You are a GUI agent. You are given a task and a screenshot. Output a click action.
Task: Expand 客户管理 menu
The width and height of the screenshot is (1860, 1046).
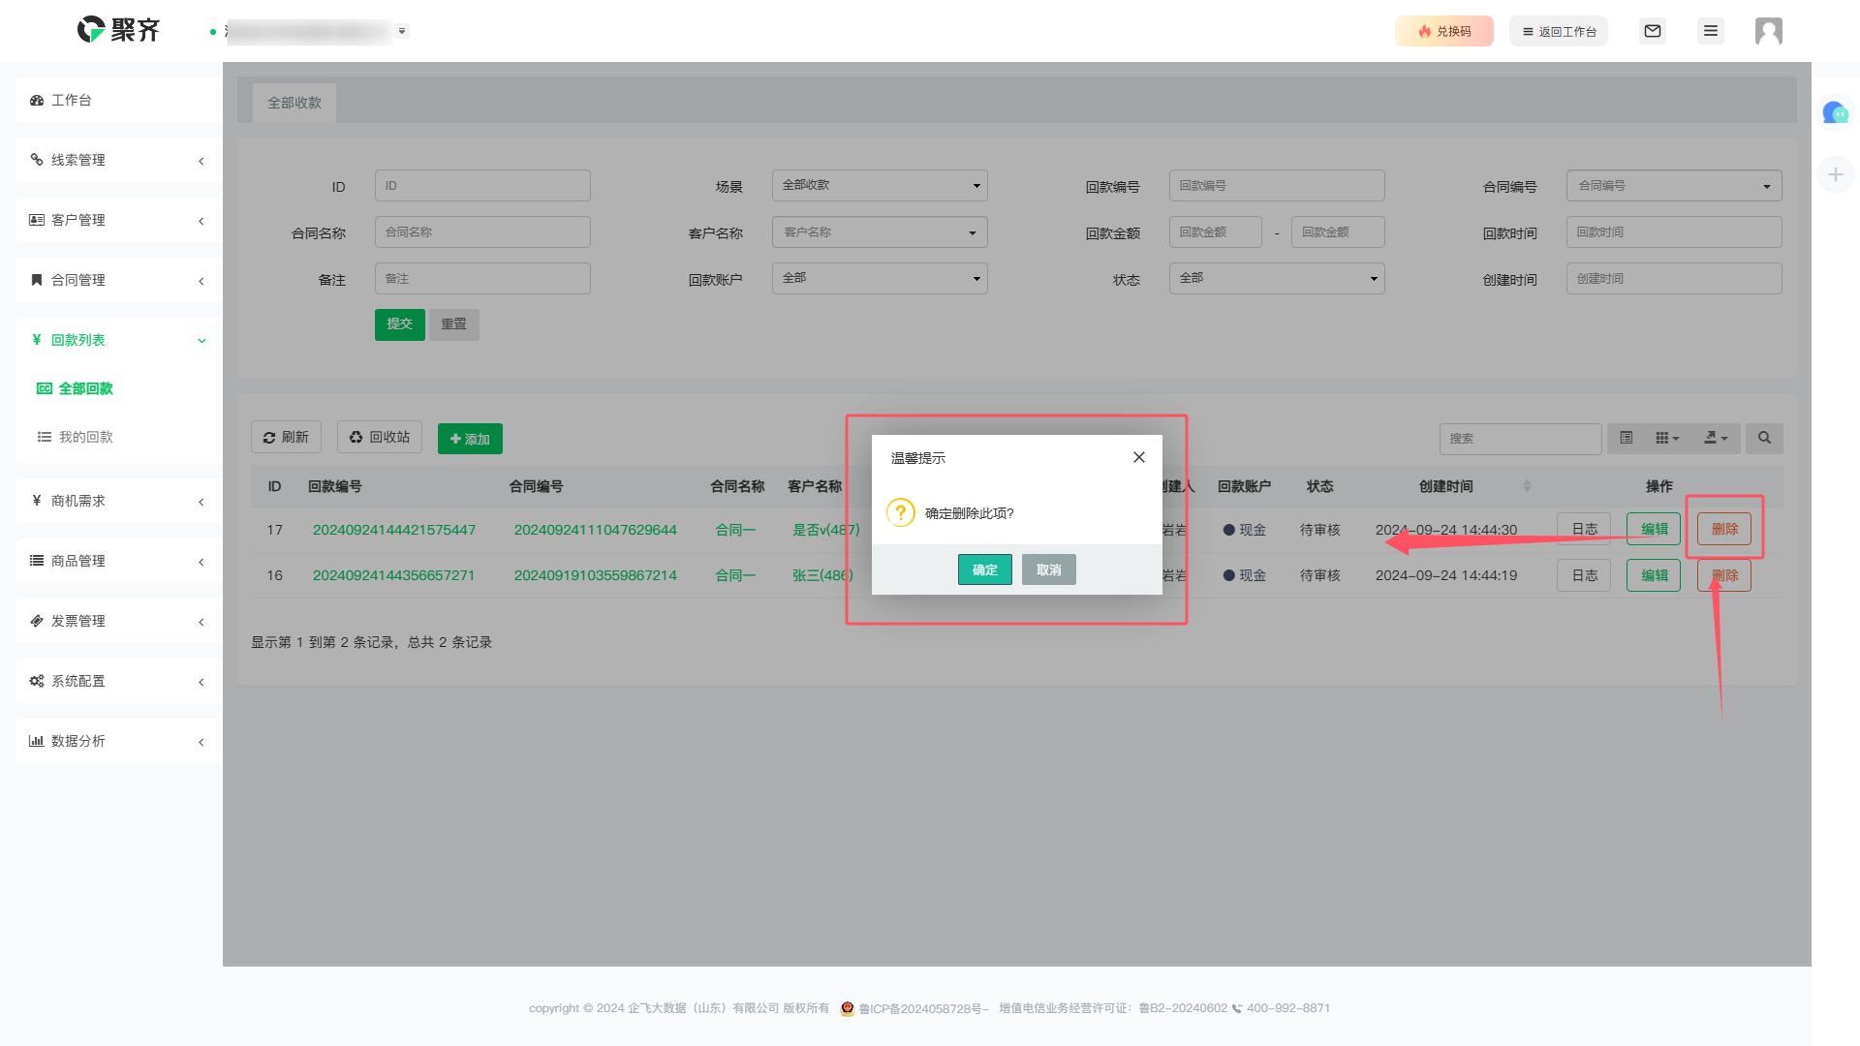point(118,220)
